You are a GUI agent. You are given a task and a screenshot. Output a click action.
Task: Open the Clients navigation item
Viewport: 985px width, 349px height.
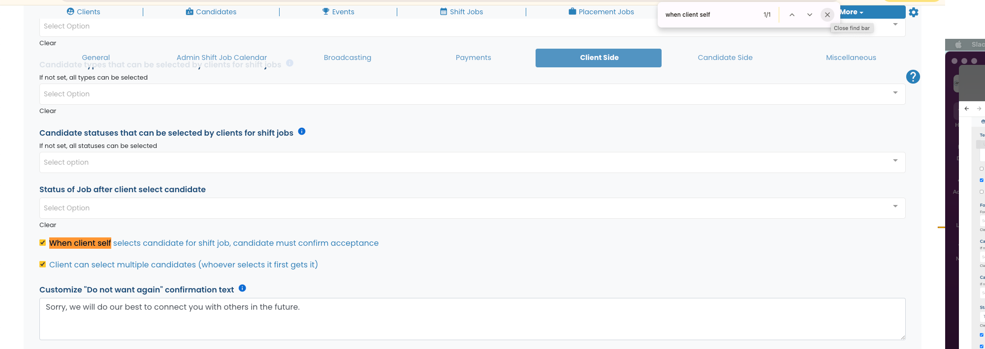tap(83, 12)
